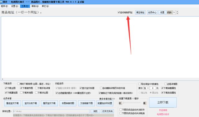This screenshot has width=199, height=117.
Task: Open the 工具 menu
Action: [x=25, y=6]
